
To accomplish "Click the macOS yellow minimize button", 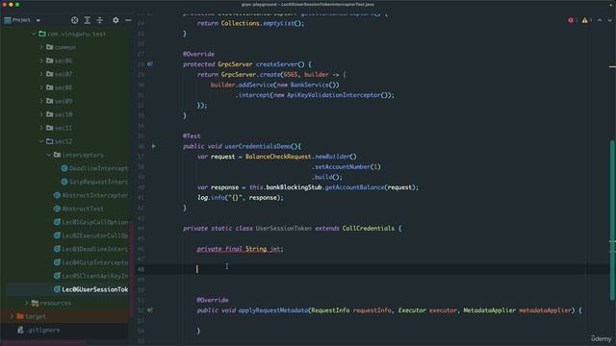I will coord(11,4).
